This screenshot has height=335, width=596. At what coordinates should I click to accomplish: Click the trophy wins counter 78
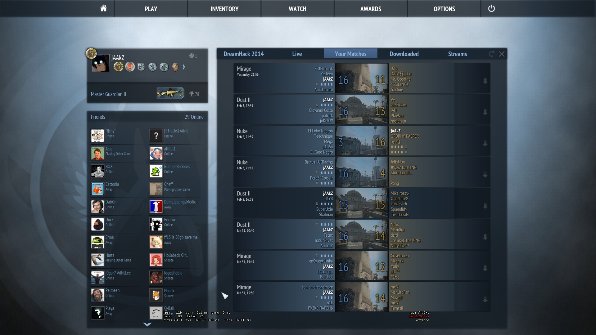194,94
